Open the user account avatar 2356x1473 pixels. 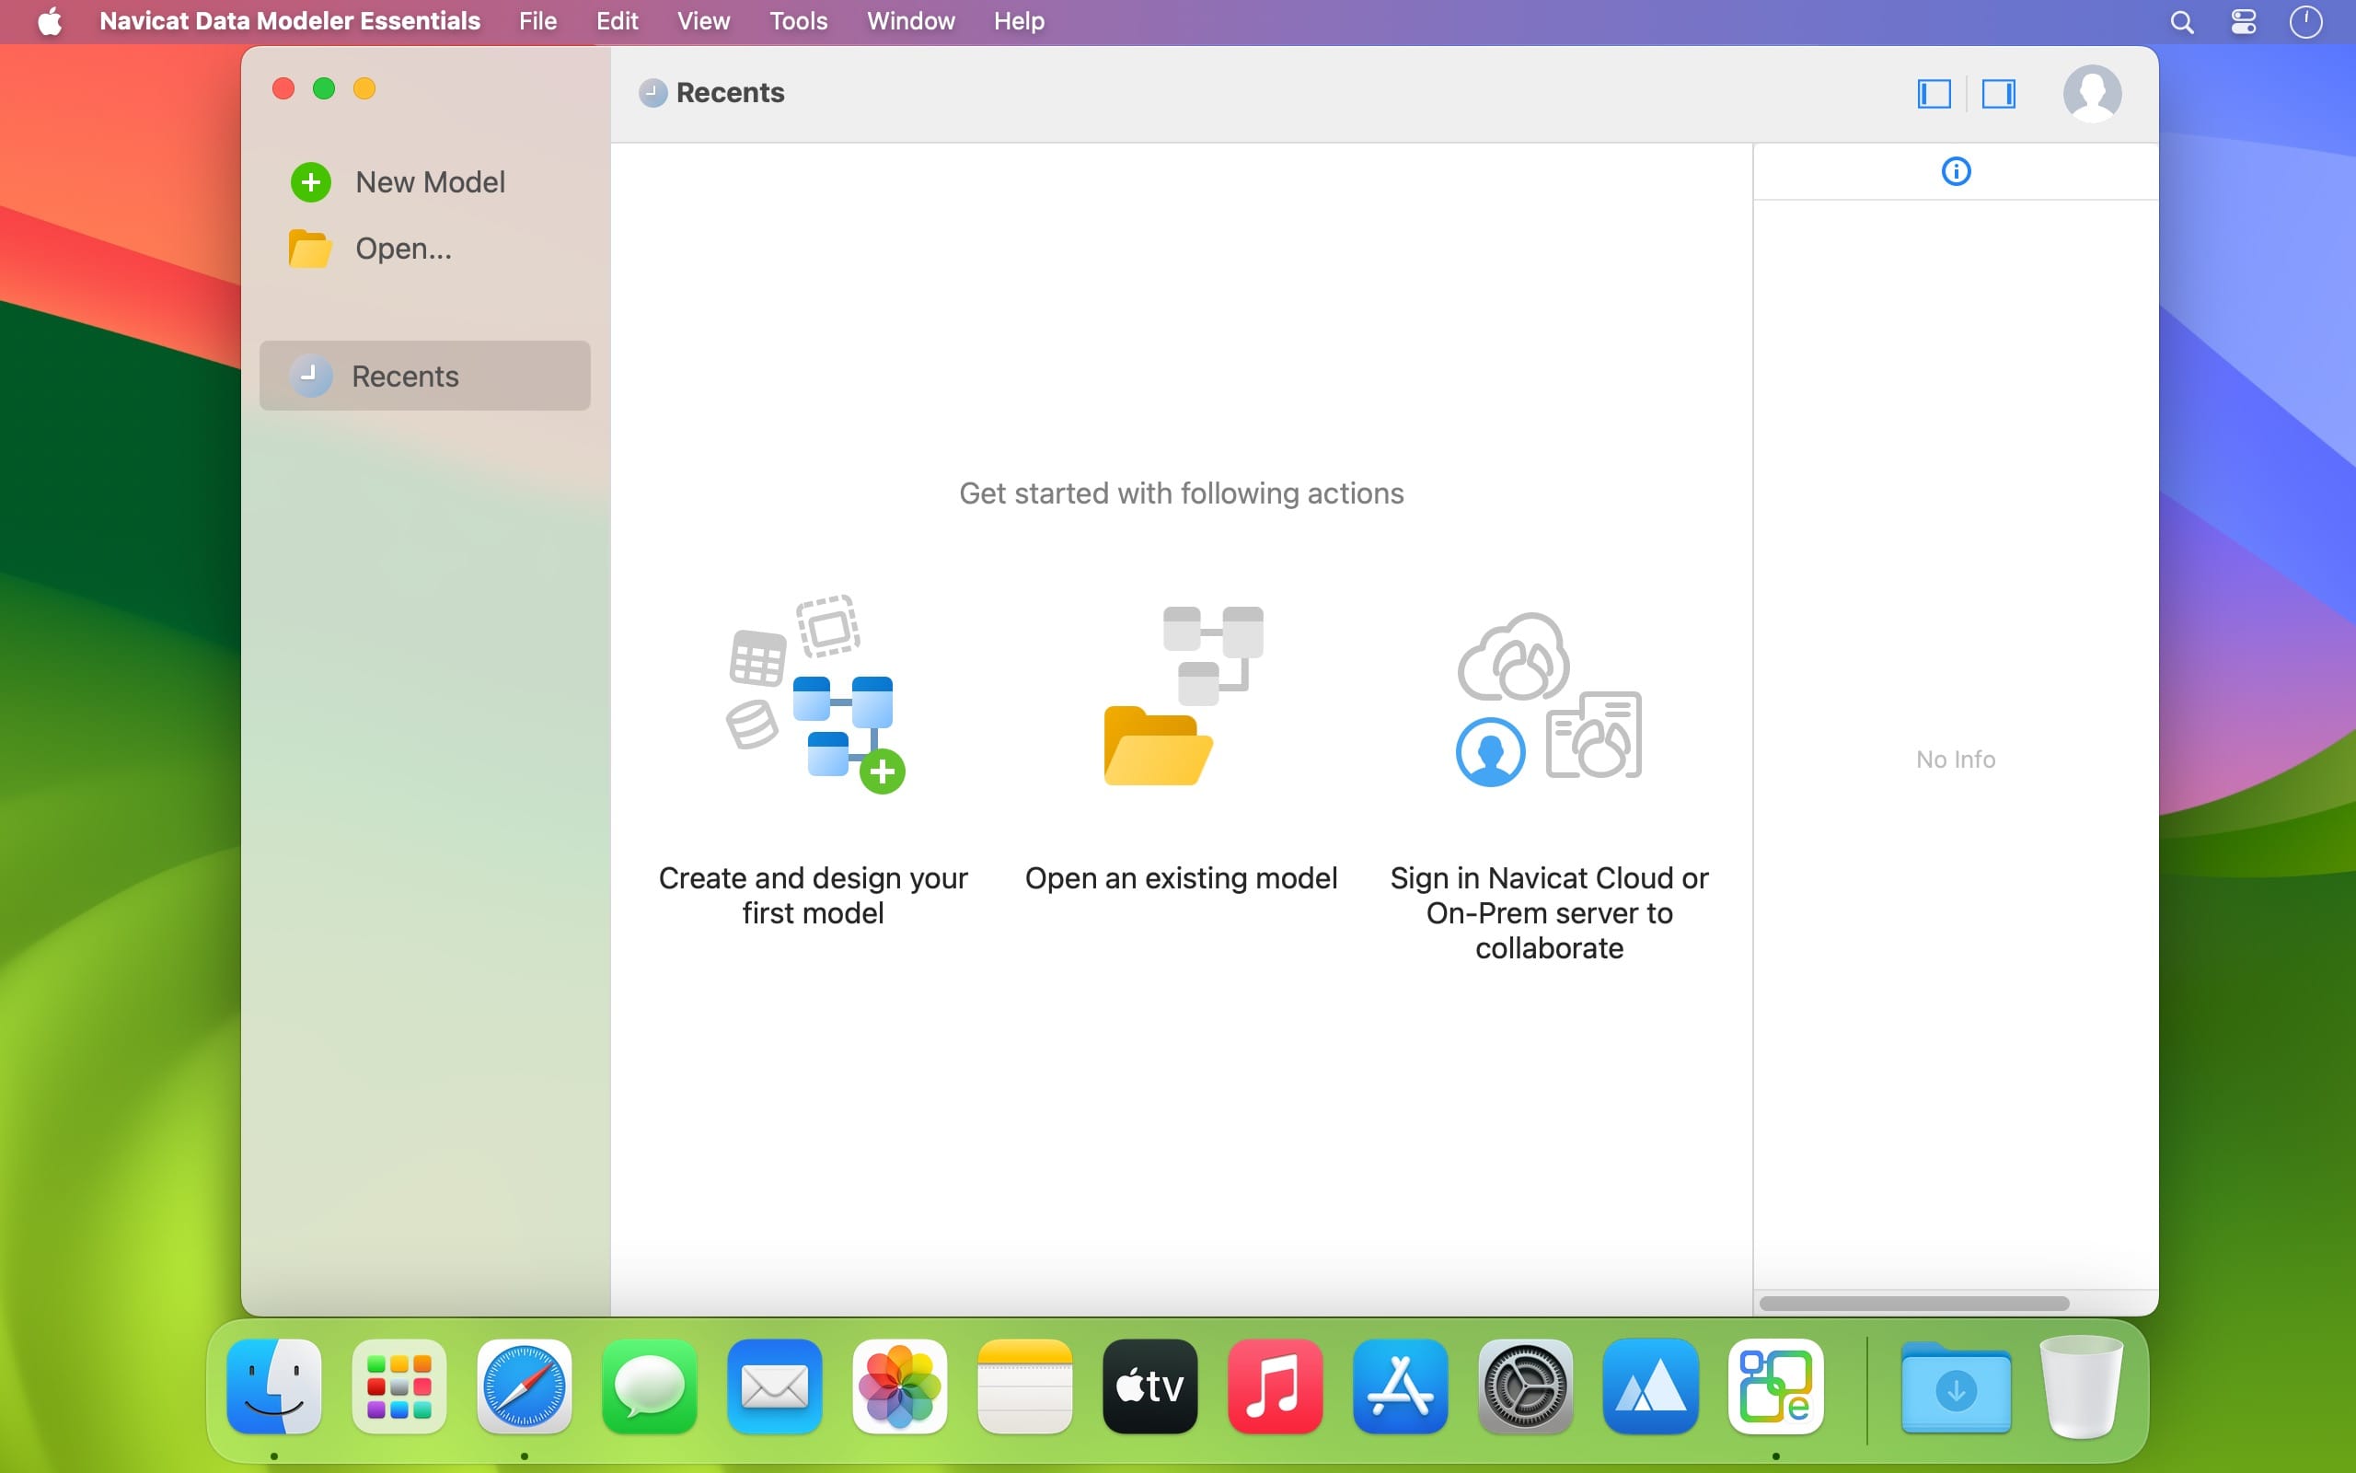[2091, 94]
